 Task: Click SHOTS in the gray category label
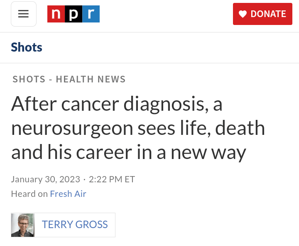pos(28,79)
